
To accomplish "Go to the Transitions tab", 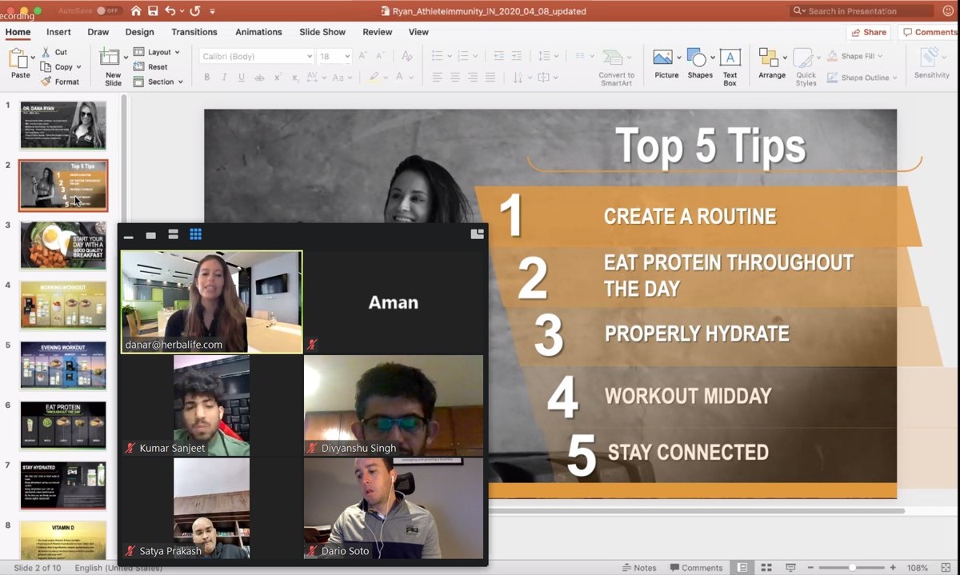I will 194,32.
